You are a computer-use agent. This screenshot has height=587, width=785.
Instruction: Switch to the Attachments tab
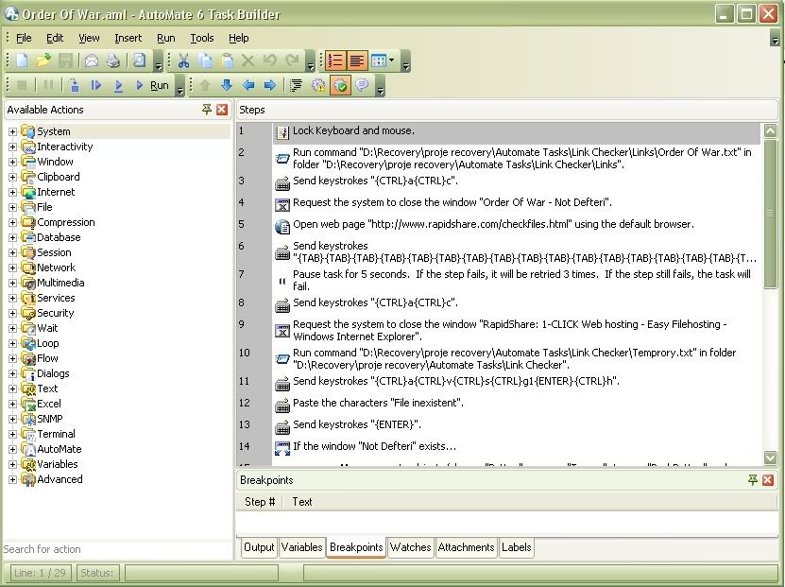click(x=466, y=547)
